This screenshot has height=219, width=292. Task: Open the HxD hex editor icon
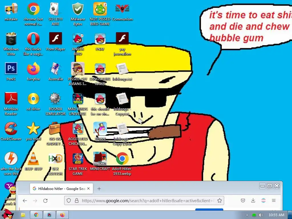55,159
